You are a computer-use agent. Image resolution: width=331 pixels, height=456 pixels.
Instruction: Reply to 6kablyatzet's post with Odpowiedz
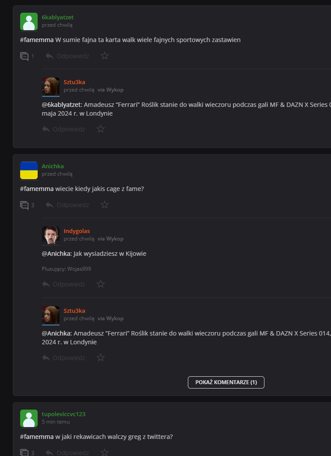click(x=67, y=56)
